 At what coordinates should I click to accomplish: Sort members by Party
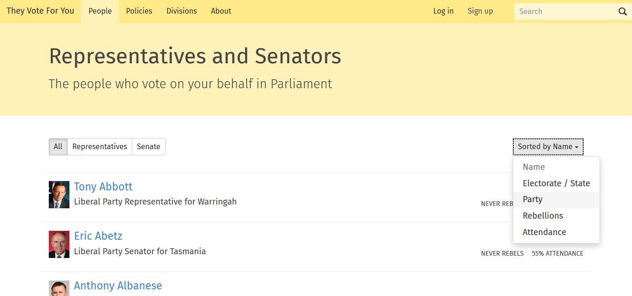point(556,199)
